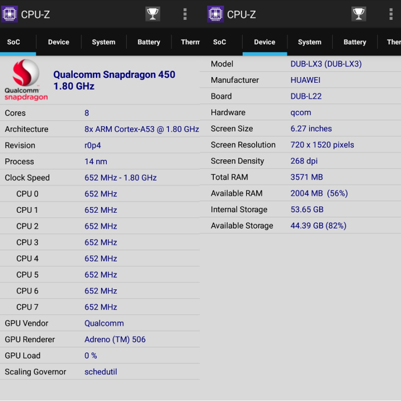Image resolution: width=401 pixels, height=401 pixels.
Task: Select the Clock Speed row
Action: (x=99, y=178)
